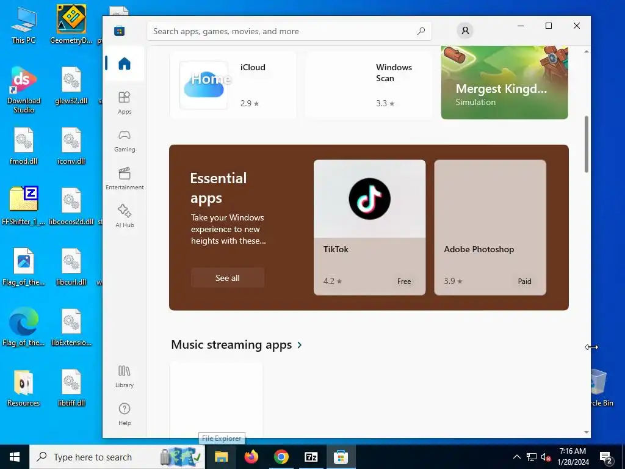Screen dimensions: 625x469
Task: Click Adobe Photoshop 3.9 star rating
Action: click(x=453, y=281)
